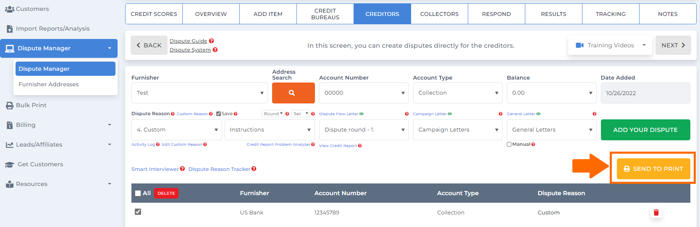The height and width of the screenshot is (227, 700).
Task: Click the eye icon next to Campaign Letter
Action: tap(450, 114)
